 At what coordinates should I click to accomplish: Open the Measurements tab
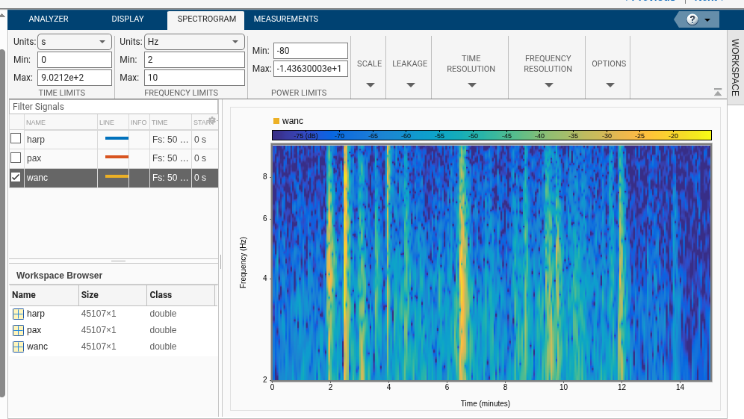coord(285,19)
